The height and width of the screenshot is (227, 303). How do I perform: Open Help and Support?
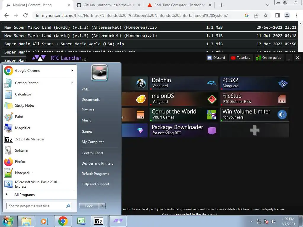pos(95,184)
